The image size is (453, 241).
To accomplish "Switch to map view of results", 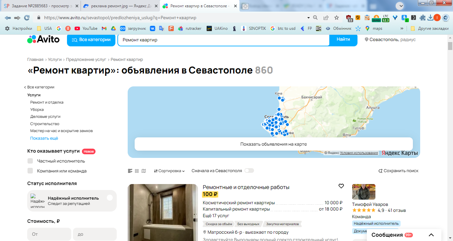I will pyautogui.click(x=144, y=171).
